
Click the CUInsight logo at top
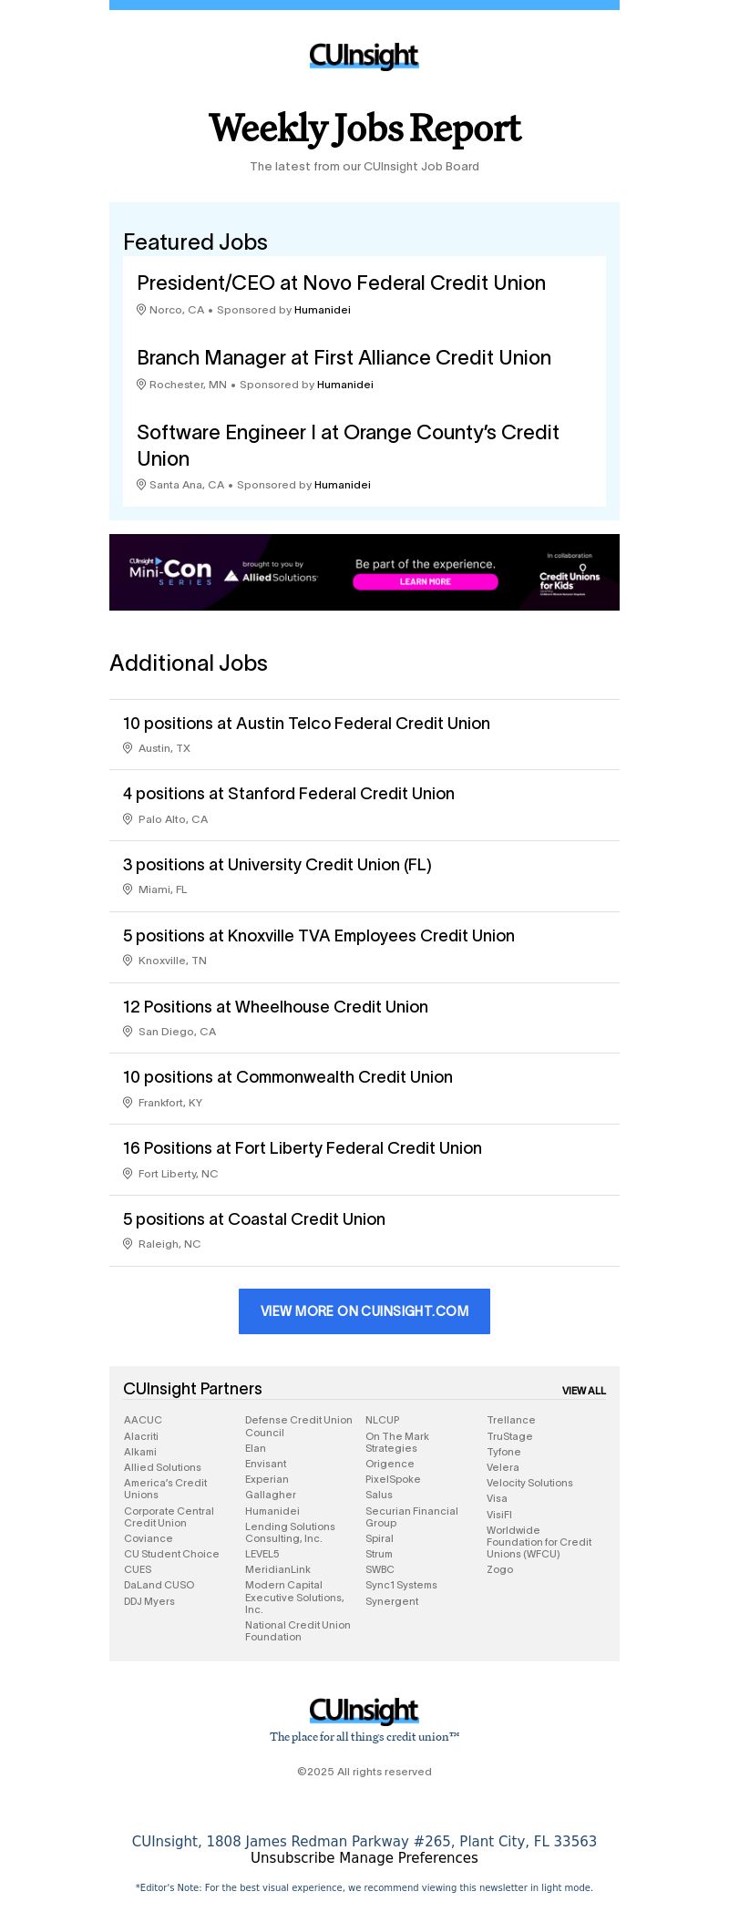click(x=364, y=57)
